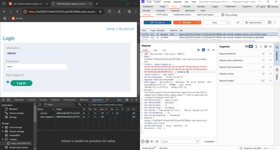Open Chrome tab search dropdown arrow
Image resolution: width=280 pixels, height=150 pixels.
tap(4, 4)
